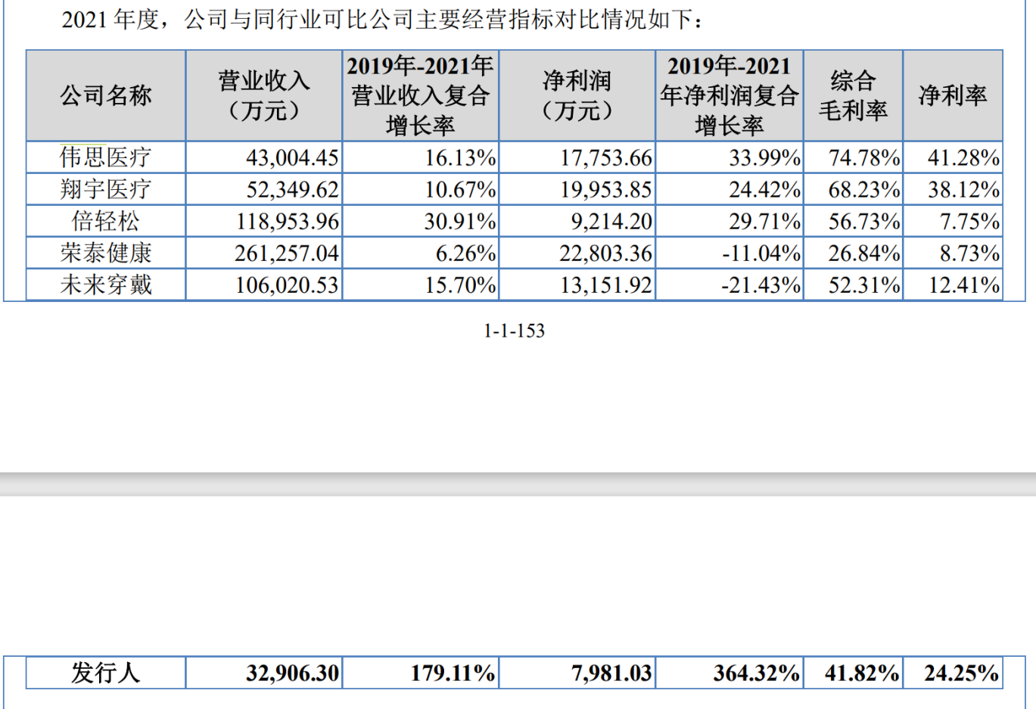Image resolution: width=1036 pixels, height=709 pixels.
Task: Click issuer net margin 24.25%
Action: tap(962, 673)
